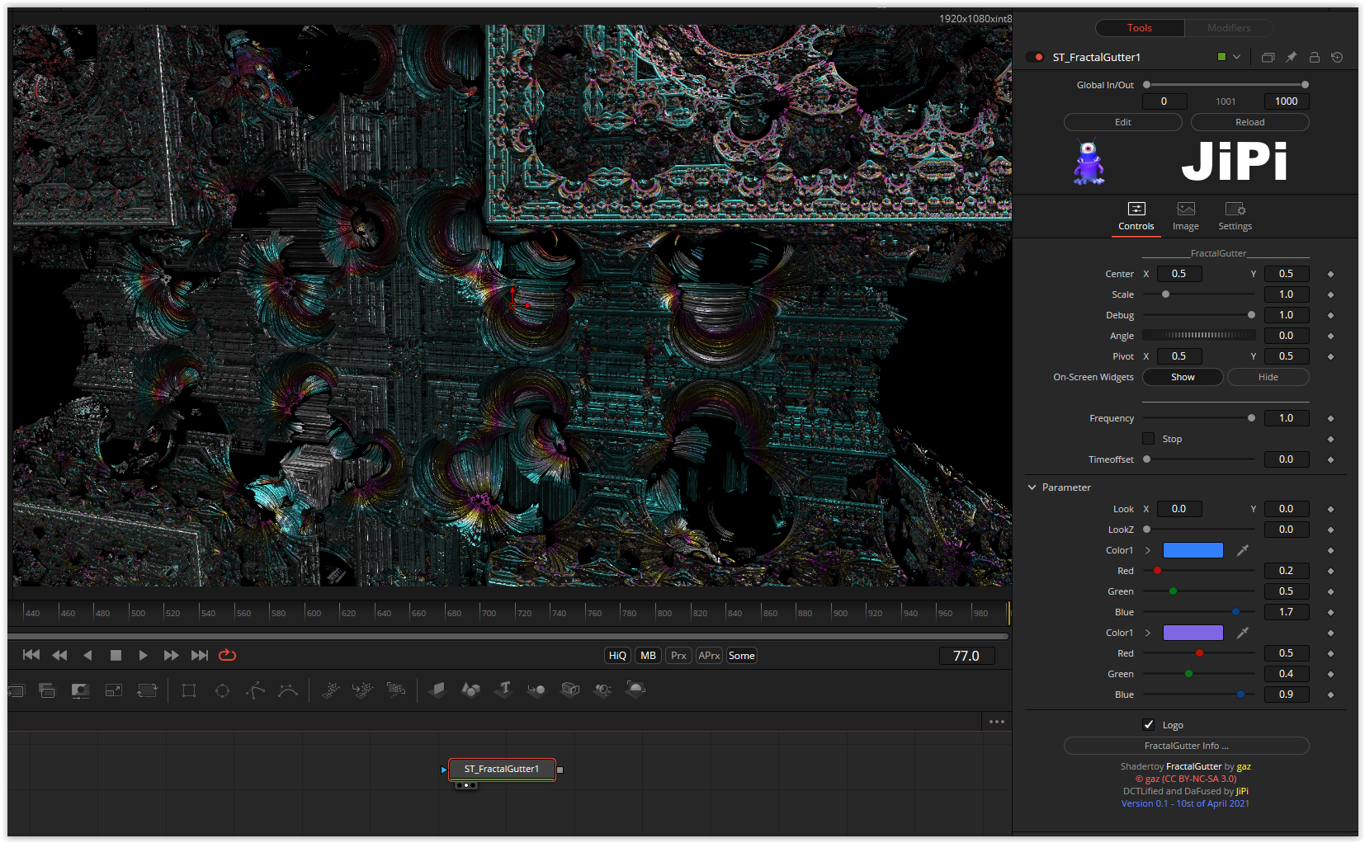Add a Spot Light node
This screenshot has height=843, width=1365.
pyautogui.click(x=602, y=690)
